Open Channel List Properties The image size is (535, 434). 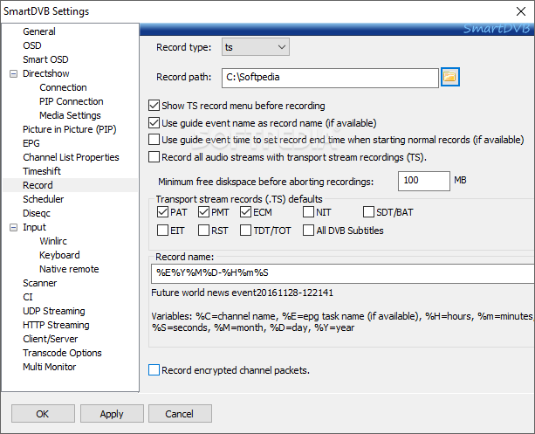pyautogui.click(x=71, y=157)
